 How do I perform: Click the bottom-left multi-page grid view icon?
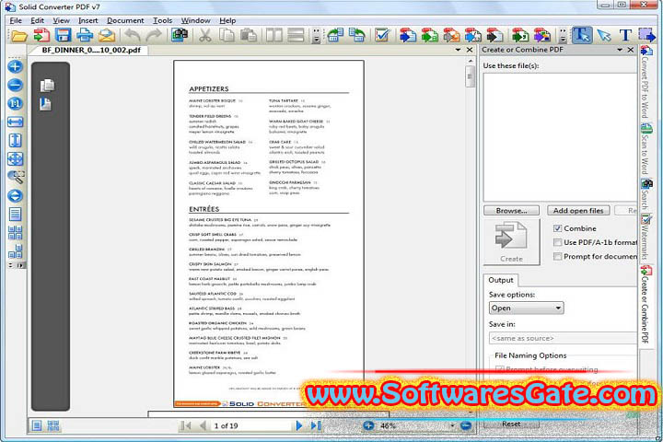click(x=53, y=425)
